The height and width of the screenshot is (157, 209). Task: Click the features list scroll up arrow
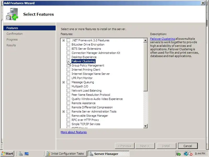coord(146,40)
